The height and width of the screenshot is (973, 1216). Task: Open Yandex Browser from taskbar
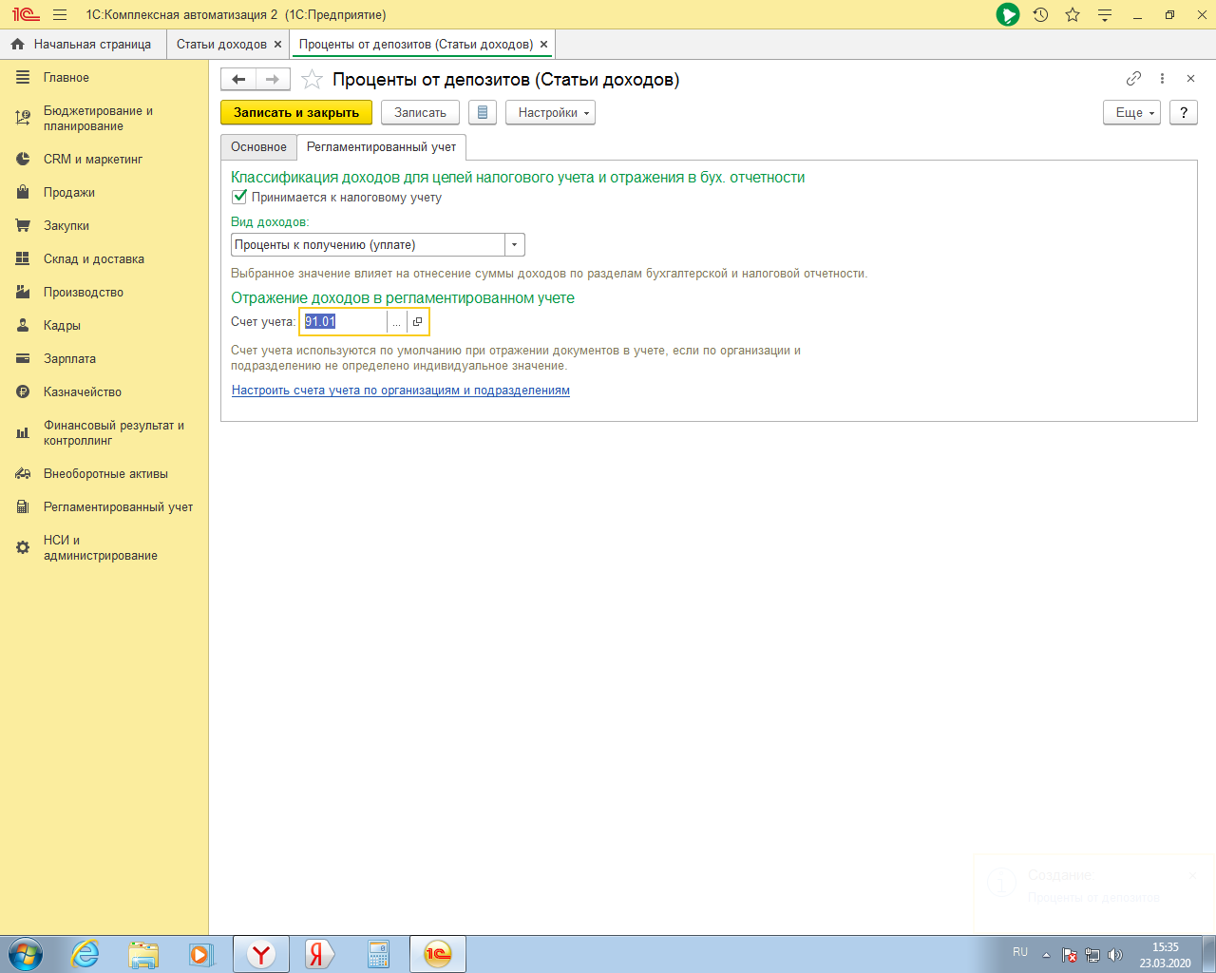tap(261, 954)
